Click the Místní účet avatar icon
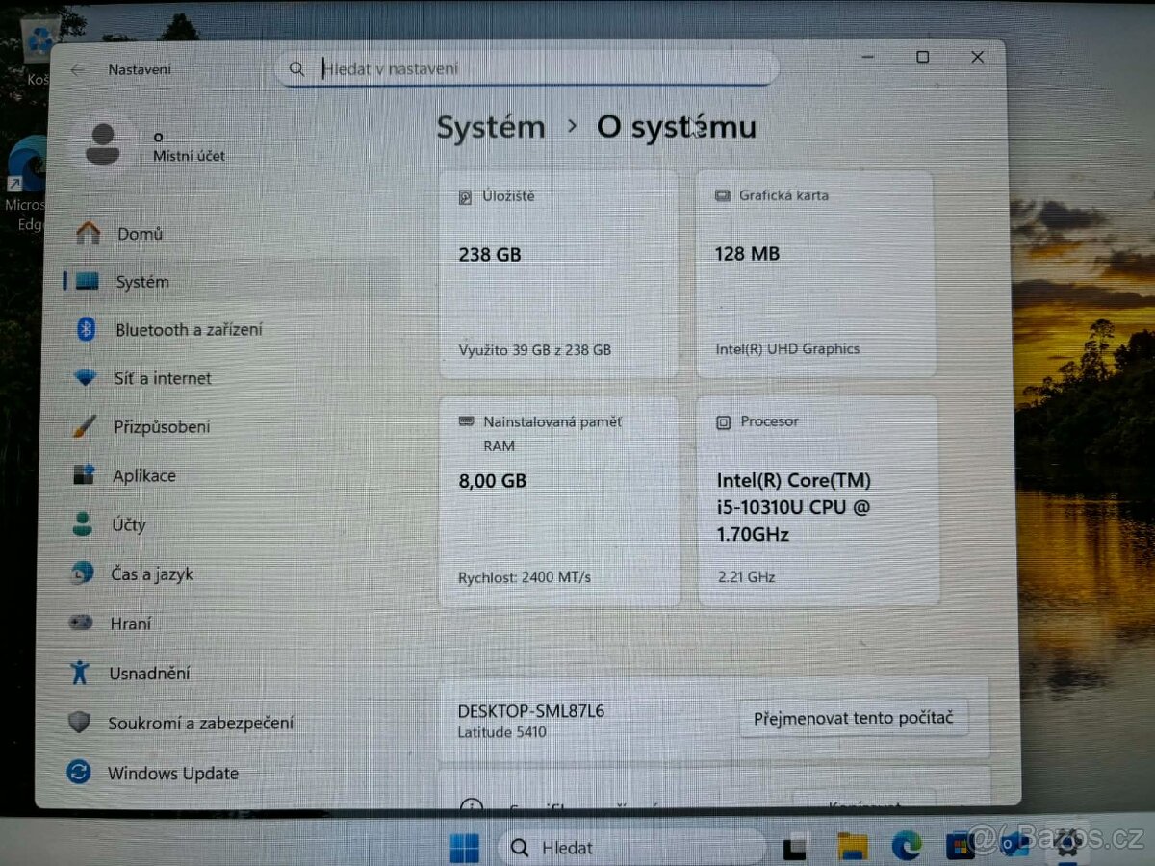Image resolution: width=1155 pixels, height=866 pixels. (105, 144)
